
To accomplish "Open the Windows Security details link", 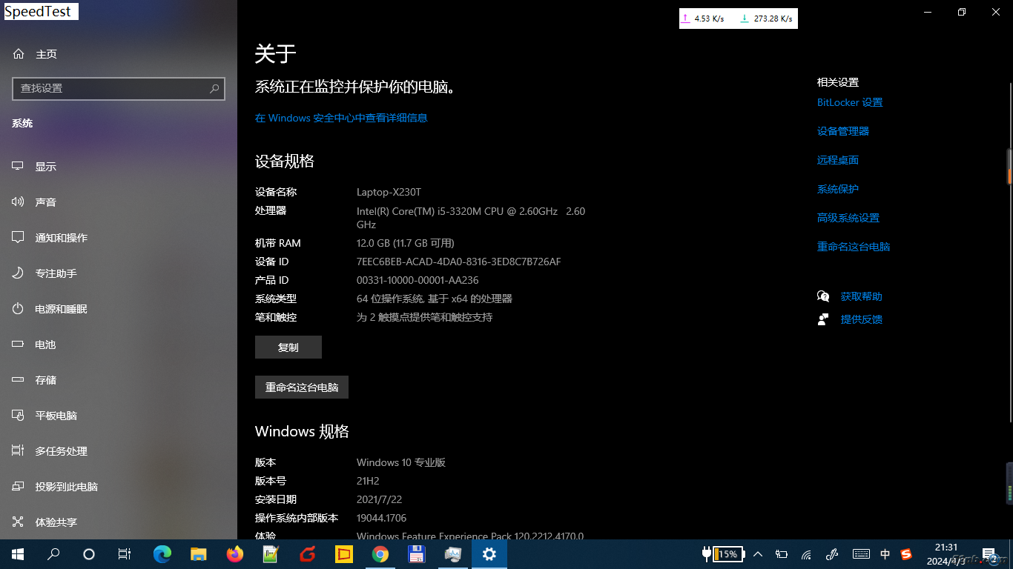I will (x=341, y=118).
